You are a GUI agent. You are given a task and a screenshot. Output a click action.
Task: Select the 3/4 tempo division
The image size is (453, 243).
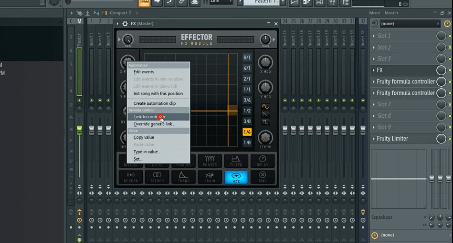(x=247, y=100)
